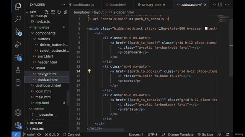Open the remote window indicator
This screenshot has width=245, height=137.
point(16,134)
